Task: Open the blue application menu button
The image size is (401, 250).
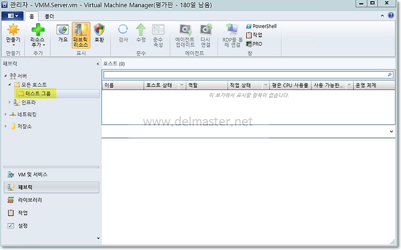Action: [x=12, y=16]
